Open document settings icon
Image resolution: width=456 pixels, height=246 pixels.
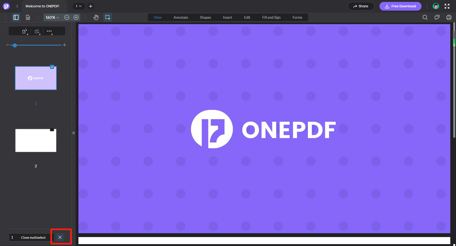tap(28, 17)
